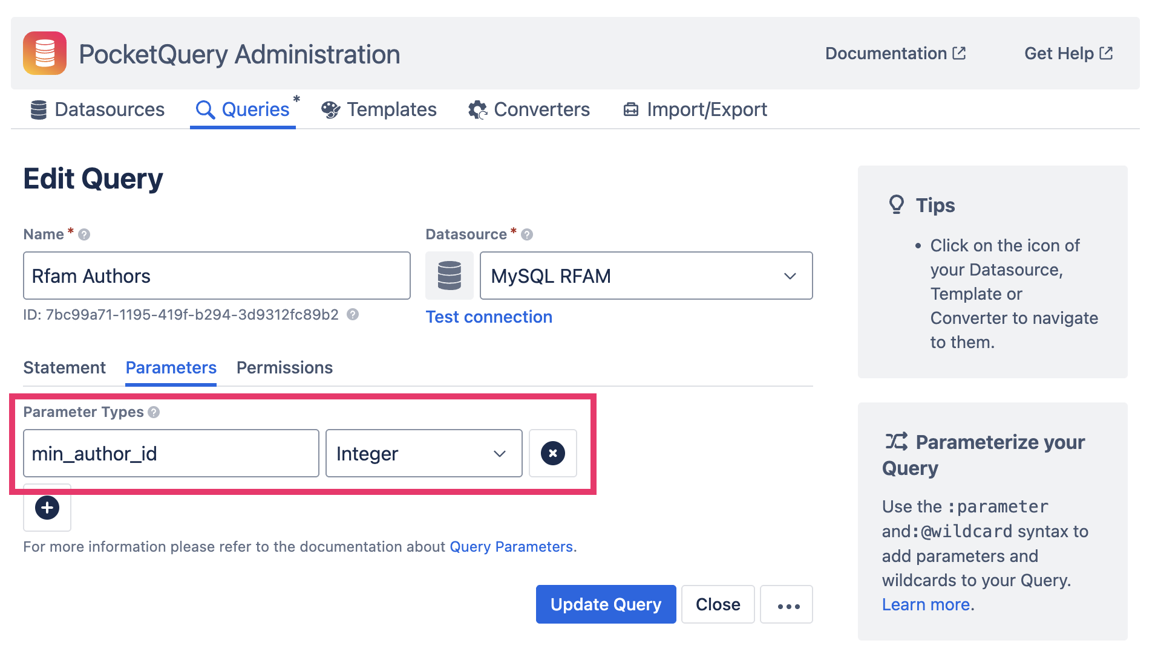
Task: Remove the min_author_id parameter
Action: (x=552, y=453)
